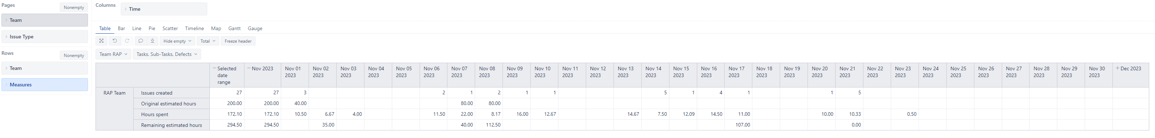1155x138 pixels.
Task: Expand the Time dimension in Columns
Action: tap(164, 9)
